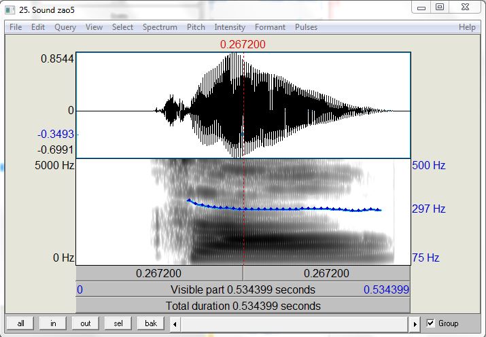Open the Select menu
This screenshot has height=337, width=486.
122,27
